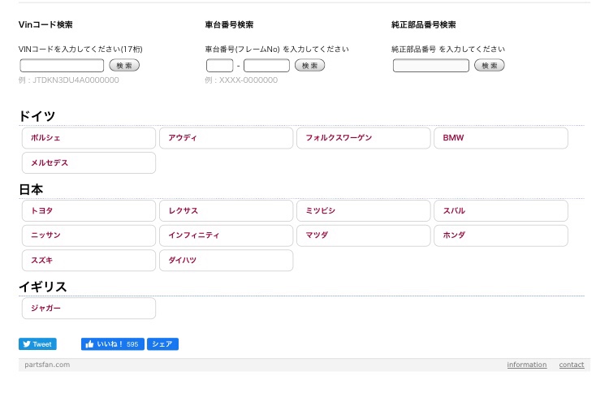Click the search button for part number
Screen dimensions: 609x393
(490, 65)
